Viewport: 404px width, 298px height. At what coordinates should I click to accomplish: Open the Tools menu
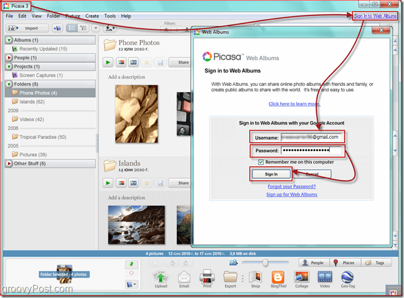(110, 16)
